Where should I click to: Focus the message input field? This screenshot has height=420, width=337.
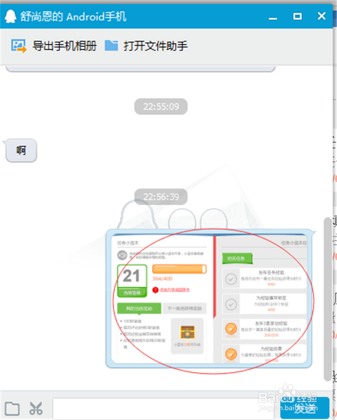[x=163, y=409]
